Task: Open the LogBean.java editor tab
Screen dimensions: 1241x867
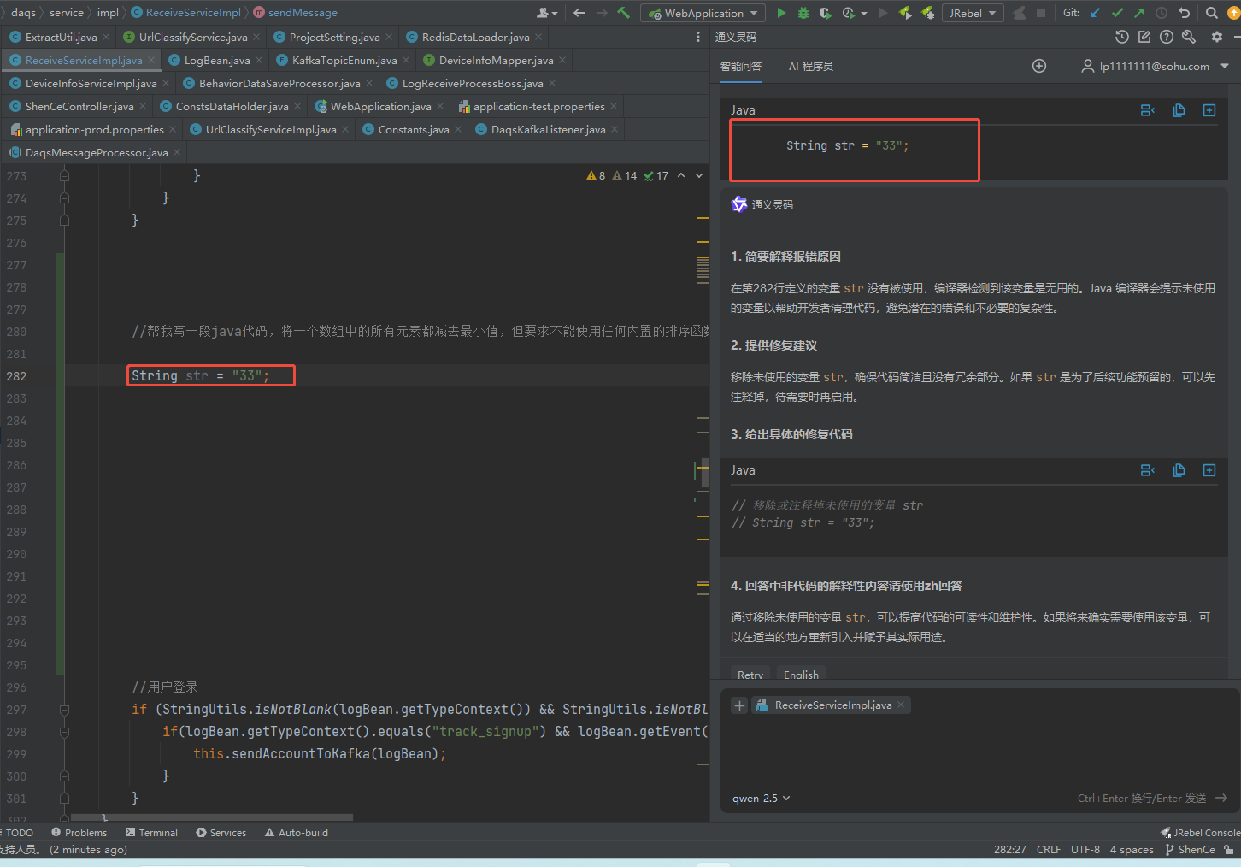Action: point(217,60)
